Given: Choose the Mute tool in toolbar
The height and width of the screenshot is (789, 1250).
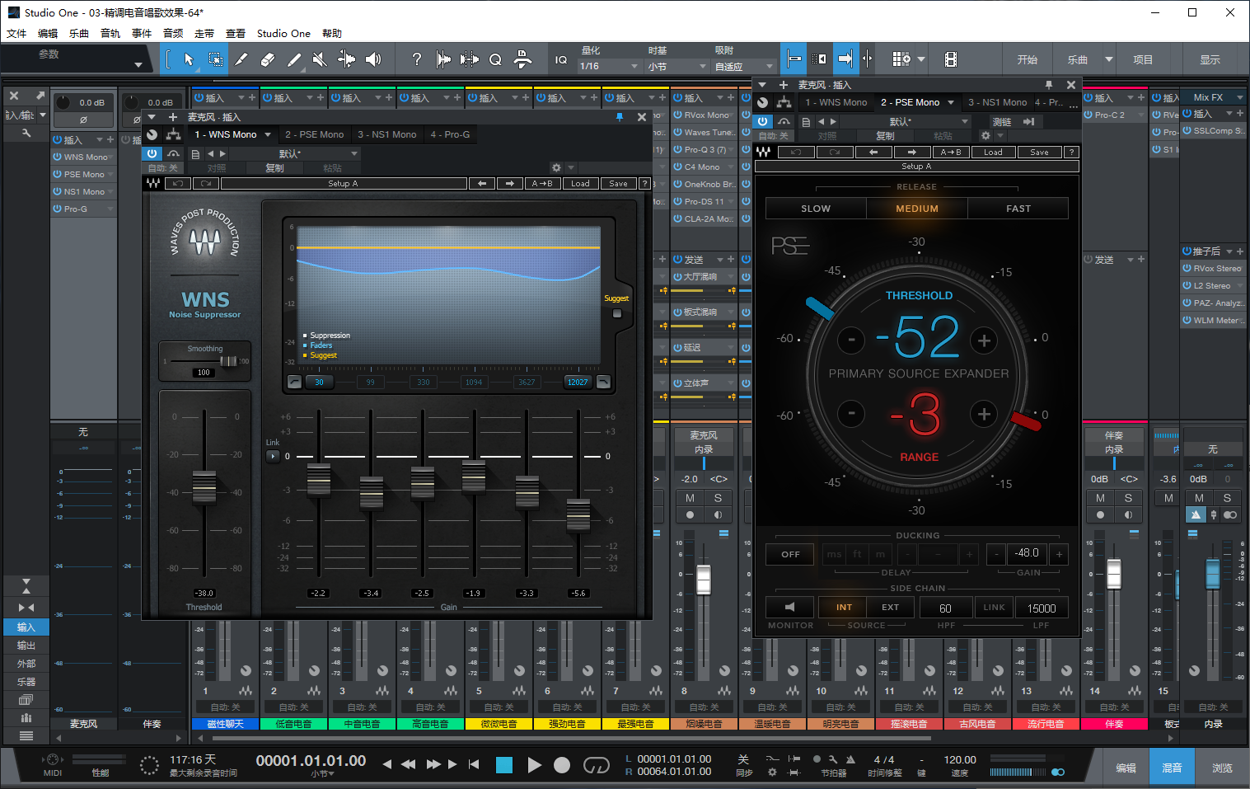Looking at the screenshot, I should pos(320,59).
